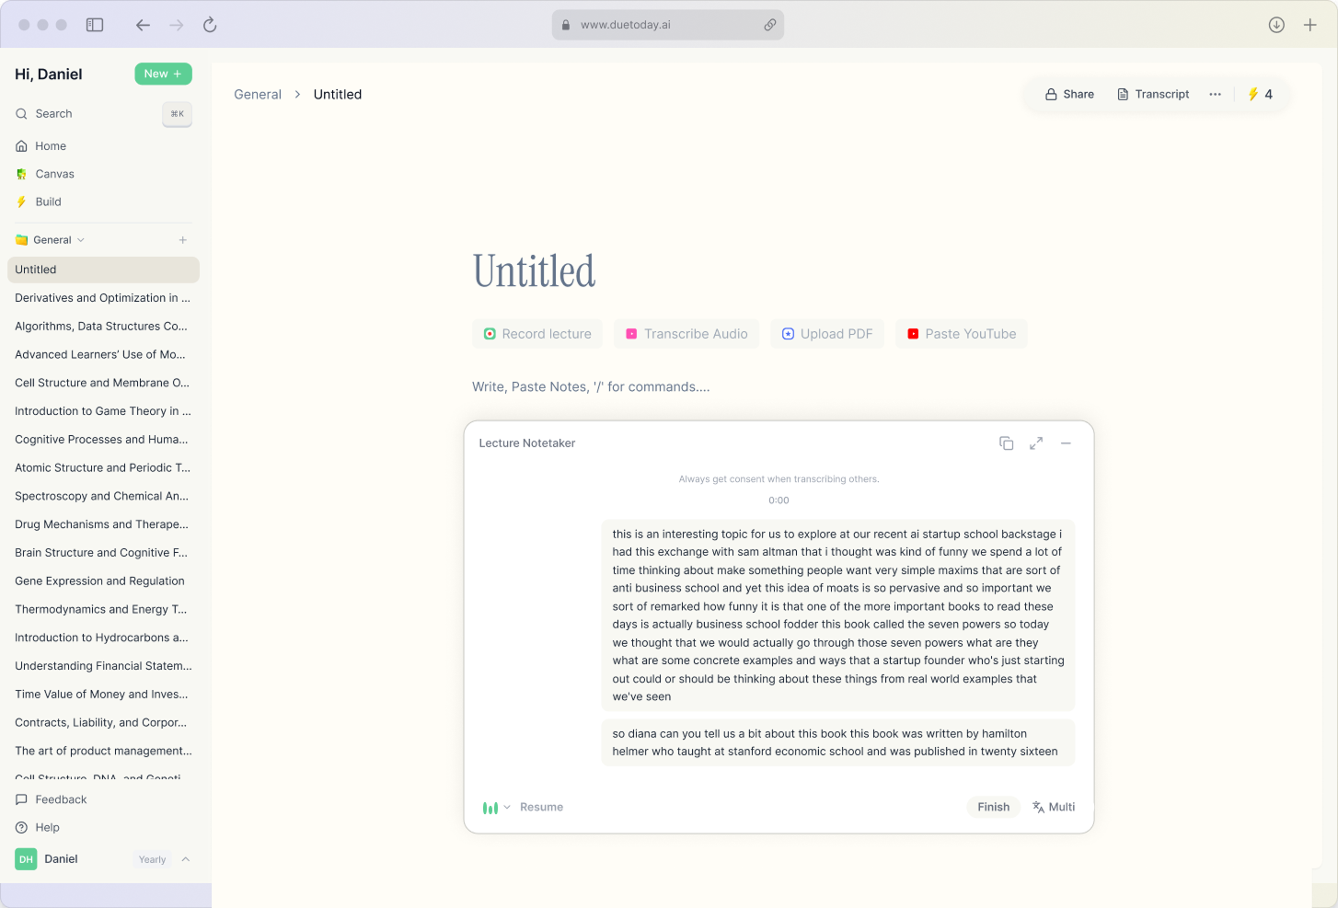Viewport: 1338px width, 908px height.
Task: Click the Finish recording button
Action: [x=993, y=807]
